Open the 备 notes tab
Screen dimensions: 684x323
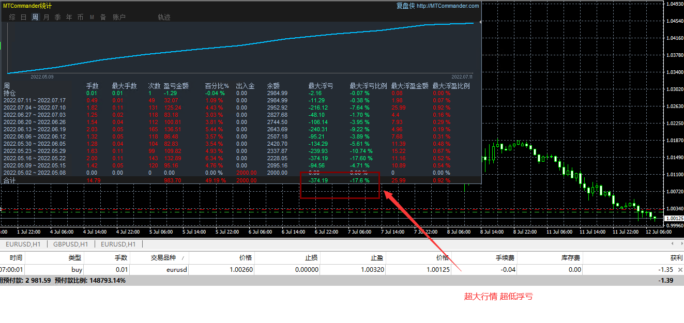[103, 17]
